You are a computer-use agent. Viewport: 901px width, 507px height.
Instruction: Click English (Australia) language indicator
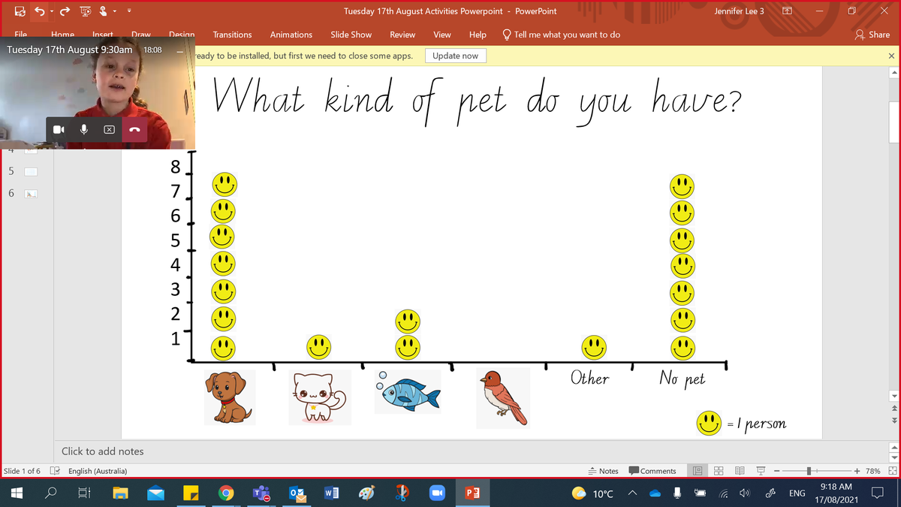(98, 471)
